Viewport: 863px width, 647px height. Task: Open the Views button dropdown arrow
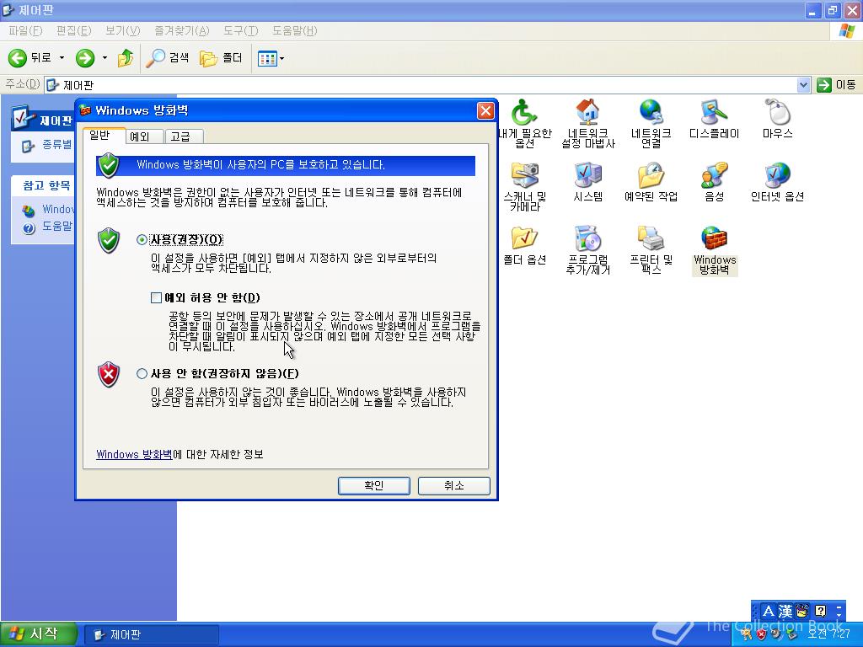pyautogui.click(x=281, y=58)
